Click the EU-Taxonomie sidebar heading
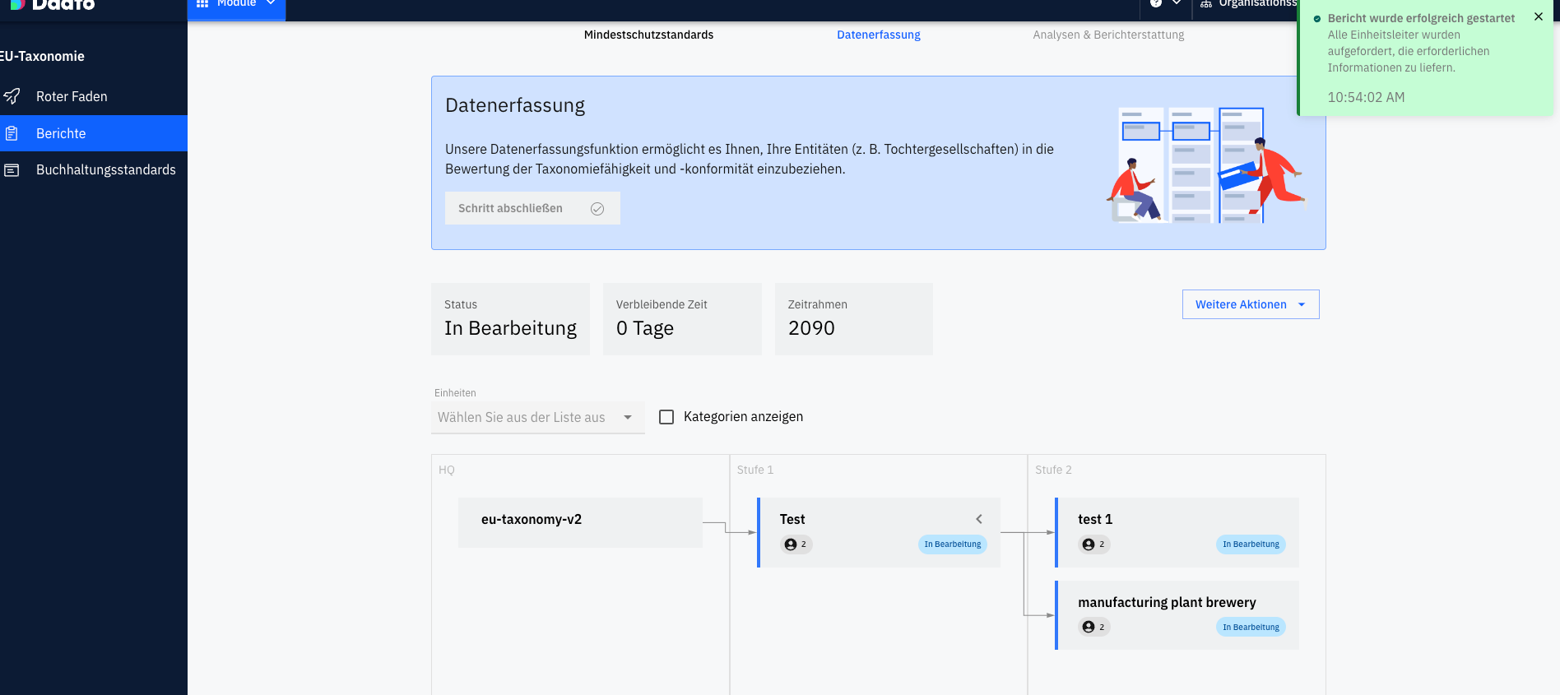This screenshot has width=1560, height=695. 43,56
